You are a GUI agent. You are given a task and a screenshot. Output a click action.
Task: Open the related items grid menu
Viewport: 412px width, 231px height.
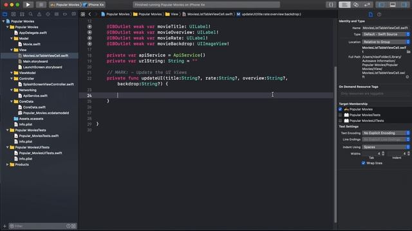83,14
